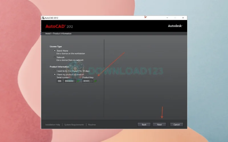Select the 30-day trial option
228x142 pixels.
click(55, 71)
